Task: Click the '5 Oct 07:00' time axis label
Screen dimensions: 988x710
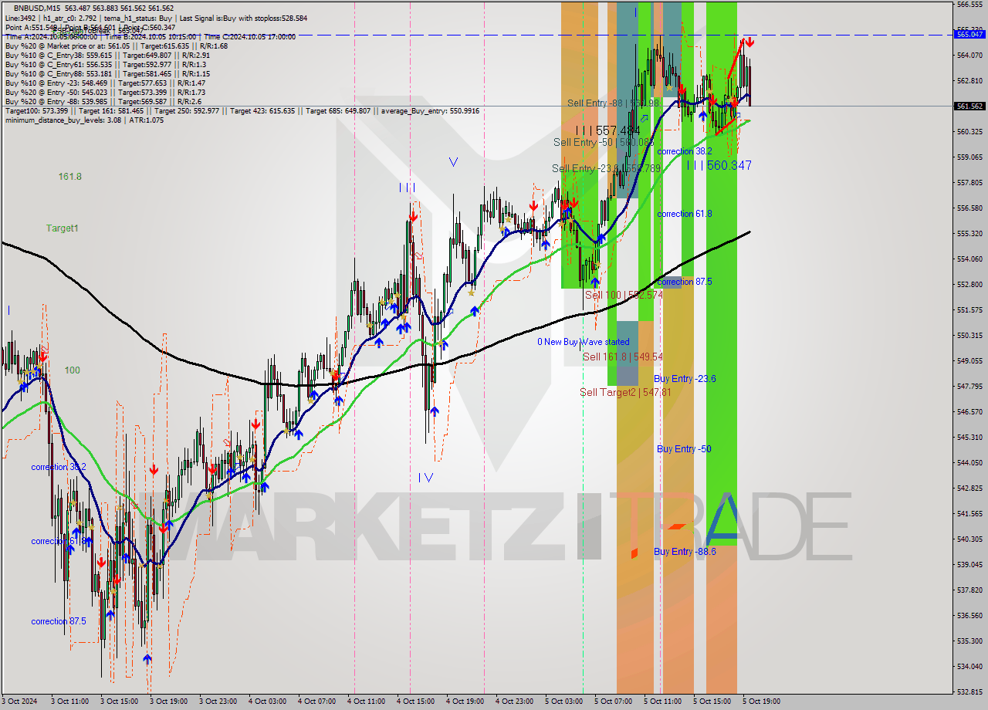Action: point(613,702)
